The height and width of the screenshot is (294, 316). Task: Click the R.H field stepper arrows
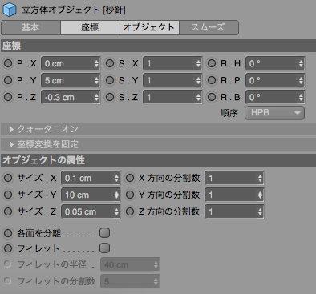pyautogui.click(x=301, y=63)
